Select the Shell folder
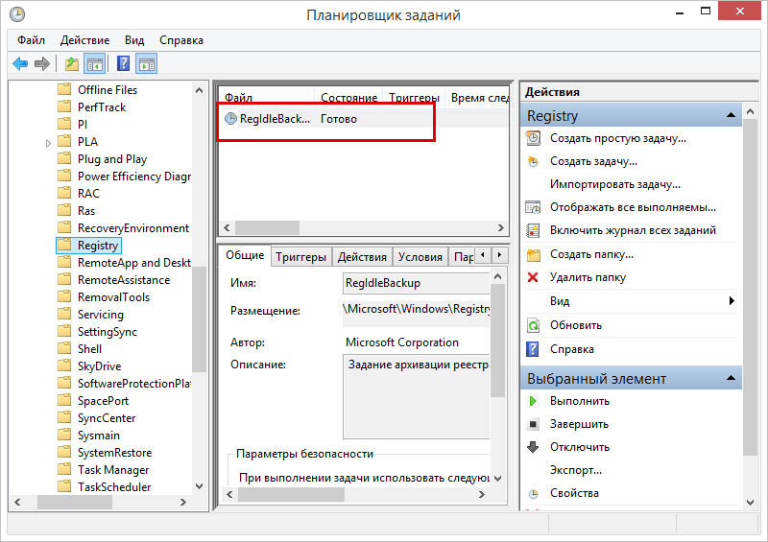This screenshot has width=768, height=542. coord(89,348)
